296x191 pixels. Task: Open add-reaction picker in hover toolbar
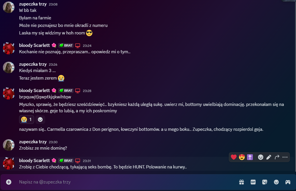pyautogui.click(x=260, y=157)
